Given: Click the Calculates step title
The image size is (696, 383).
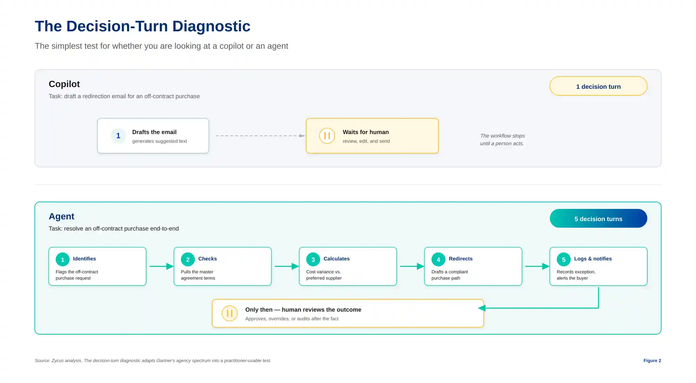Looking at the screenshot, I should click(337, 259).
